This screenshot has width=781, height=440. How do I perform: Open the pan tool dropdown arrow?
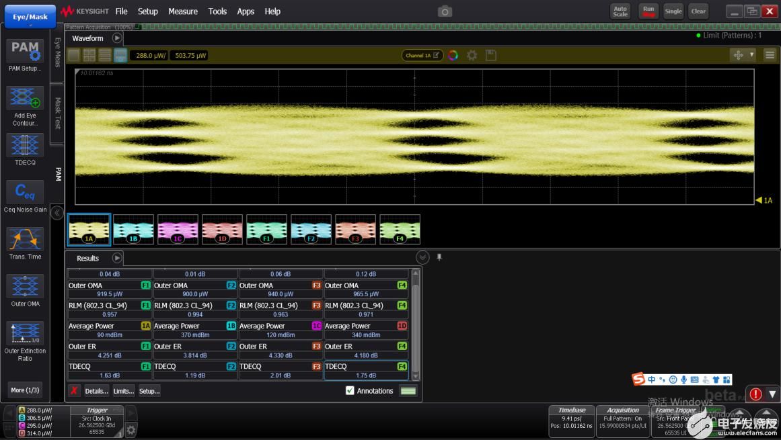pos(751,55)
